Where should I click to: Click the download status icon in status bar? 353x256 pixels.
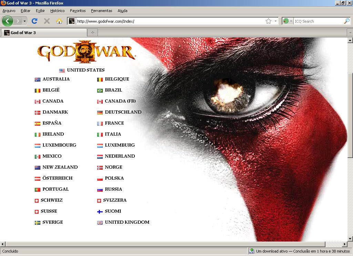point(252,251)
